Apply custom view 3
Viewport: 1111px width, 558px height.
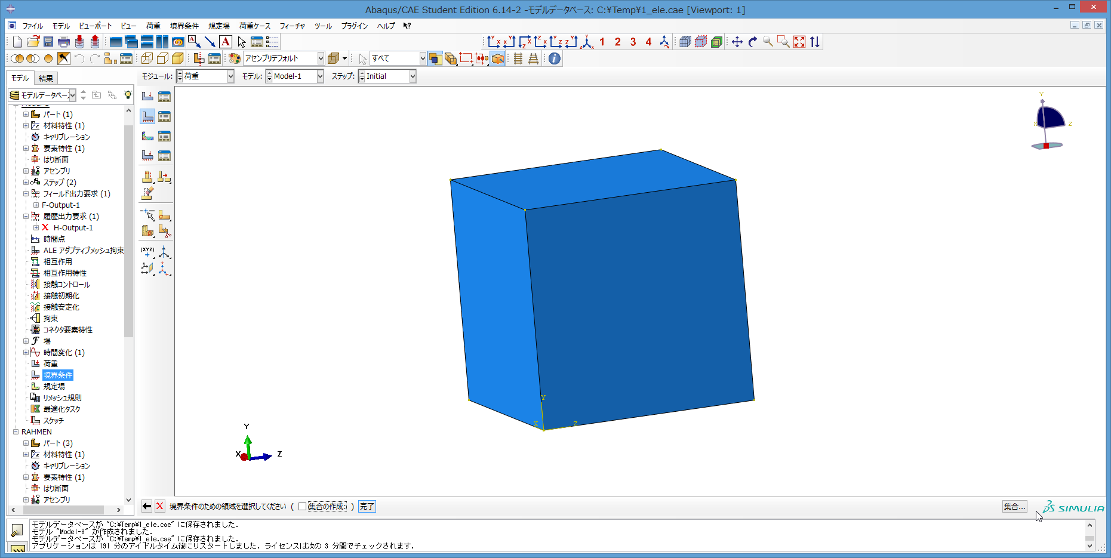coord(633,42)
